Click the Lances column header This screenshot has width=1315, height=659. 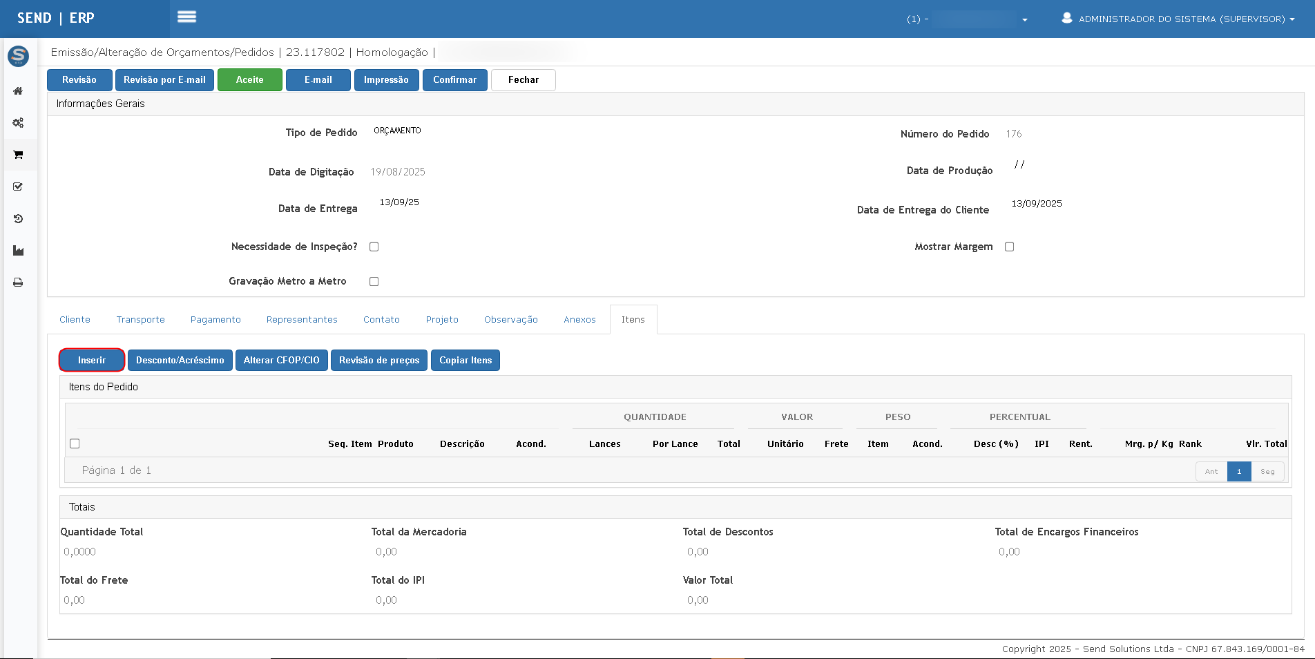(x=605, y=444)
